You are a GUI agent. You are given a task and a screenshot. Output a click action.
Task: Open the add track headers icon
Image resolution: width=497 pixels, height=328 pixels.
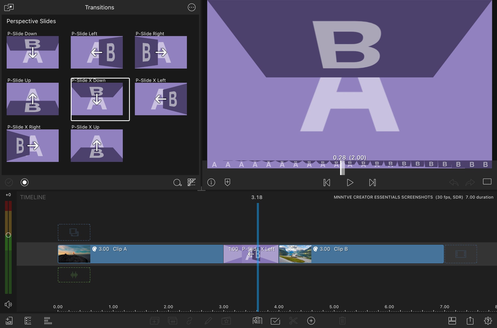[9, 321]
